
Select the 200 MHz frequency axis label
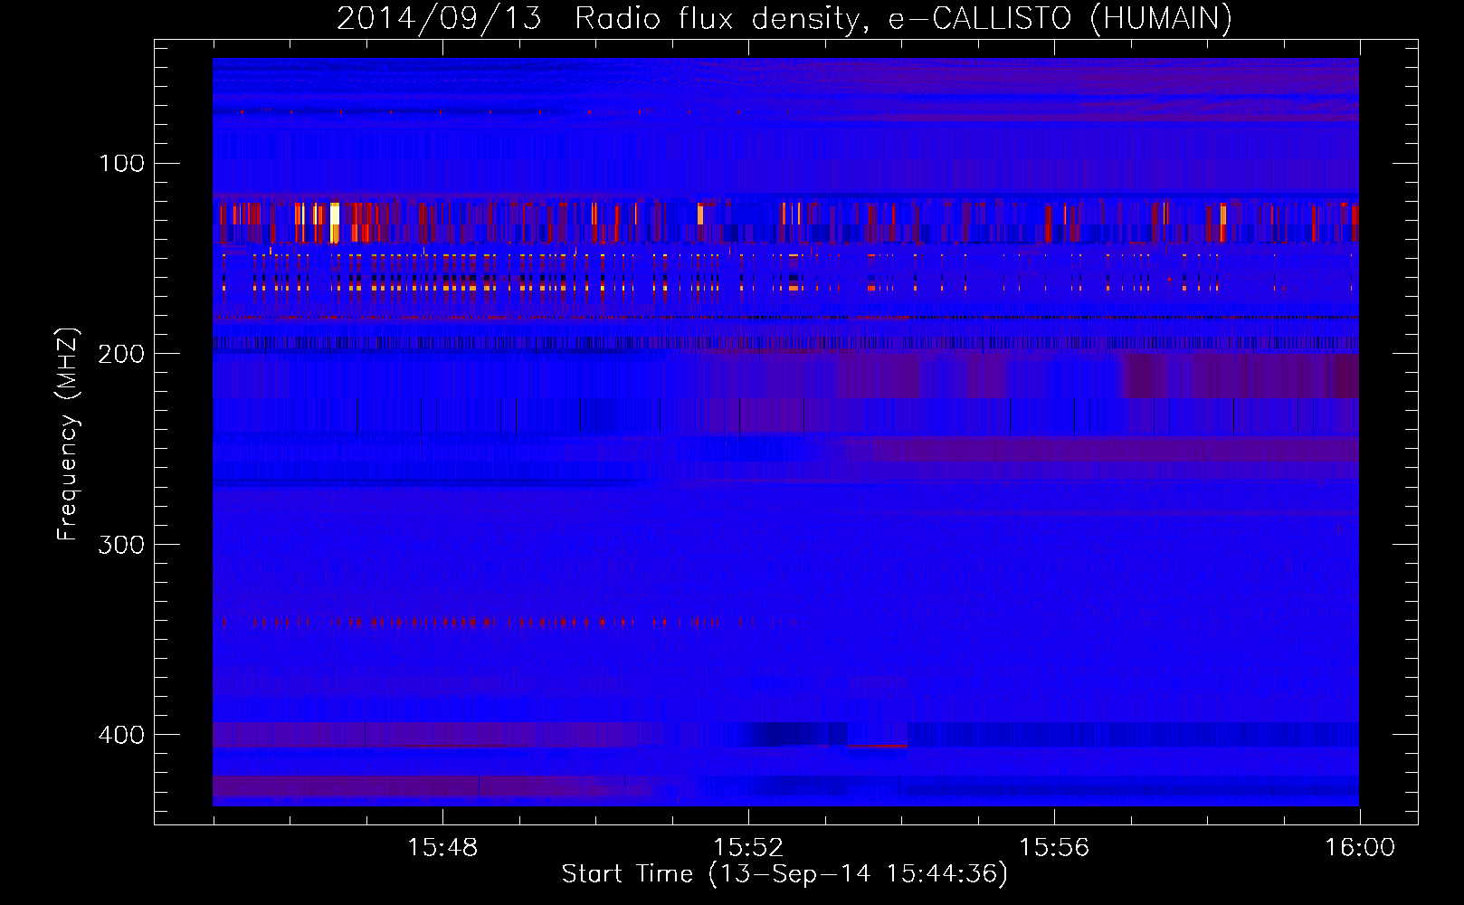(122, 354)
